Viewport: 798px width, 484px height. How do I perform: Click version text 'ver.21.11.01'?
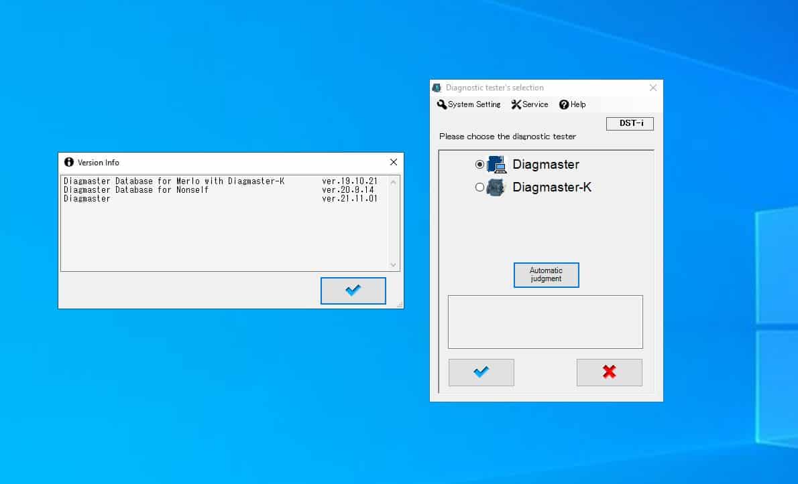pyautogui.click(x=349, y=199)
